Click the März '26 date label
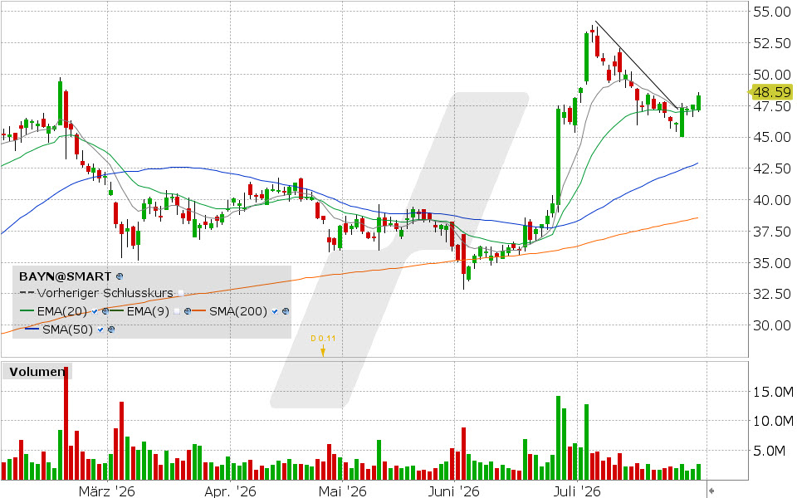The width and height of the screenshot is (797, 498). coord(107,491)
